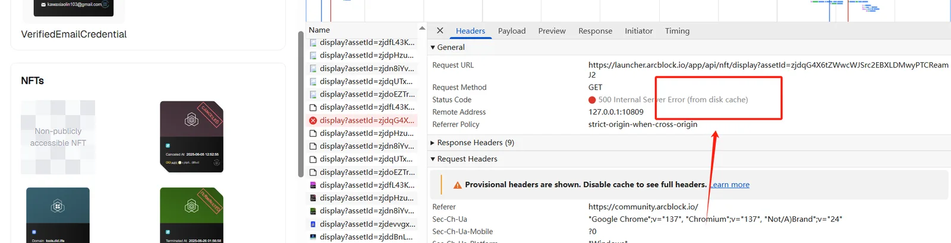This screenshot has height=243, width=951.
Task: Switch to the Payload tab
Action: click(512, 31)
